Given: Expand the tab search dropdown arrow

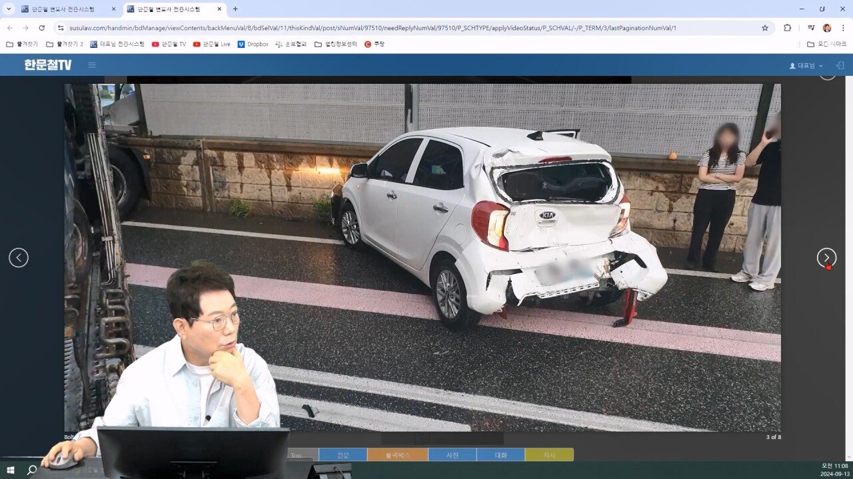Looking at the screenshot, I should pos(9,9).
